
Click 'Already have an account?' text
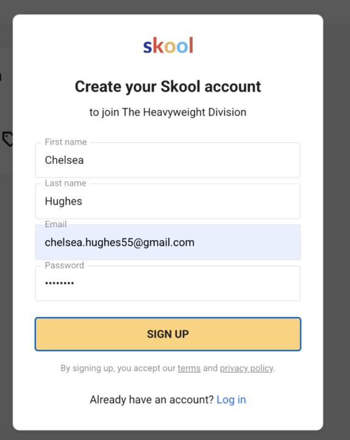[152, 400]
